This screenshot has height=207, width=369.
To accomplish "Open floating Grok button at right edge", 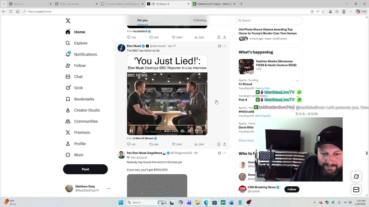I will click(356, 177).
